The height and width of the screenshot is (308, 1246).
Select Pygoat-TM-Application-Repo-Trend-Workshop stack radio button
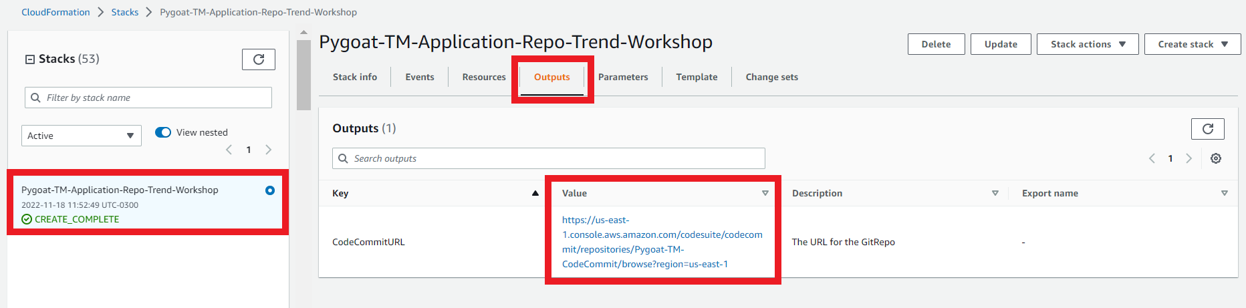point(270,190)
